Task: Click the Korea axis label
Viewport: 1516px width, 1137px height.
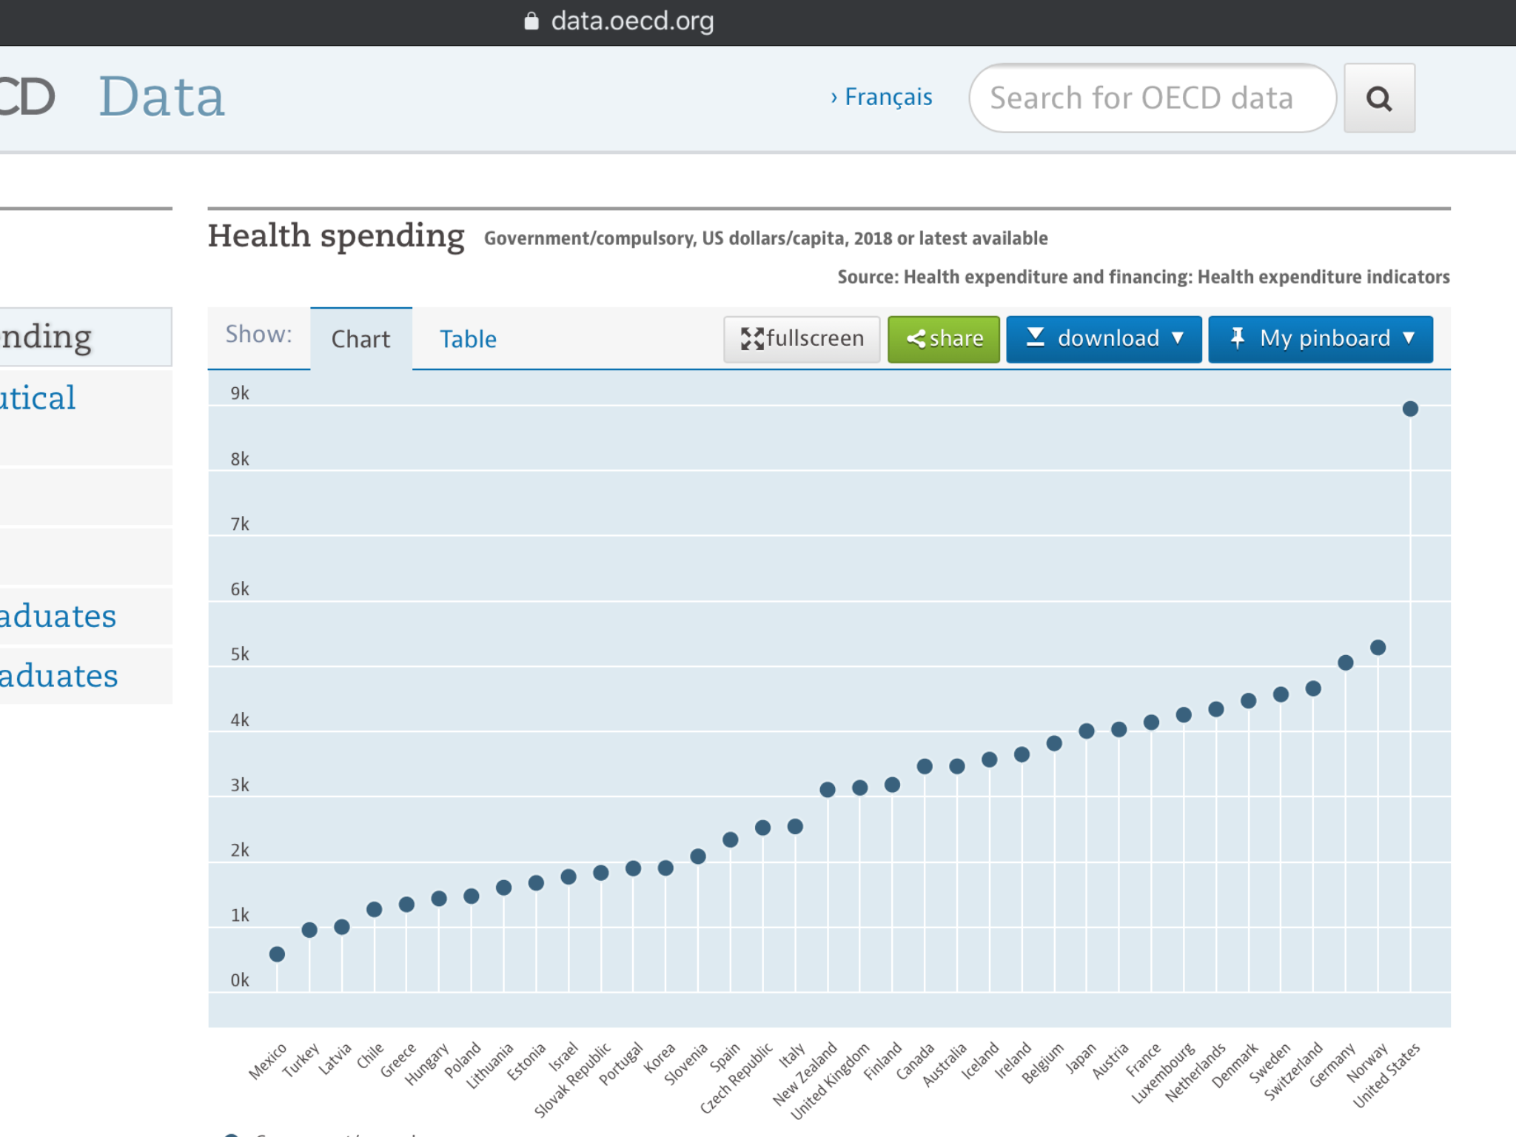Action: (x=660, y=1058)
